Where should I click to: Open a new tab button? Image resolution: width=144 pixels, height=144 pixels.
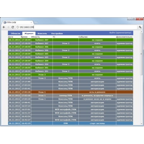pyautogui.click(x=36, y=22)
